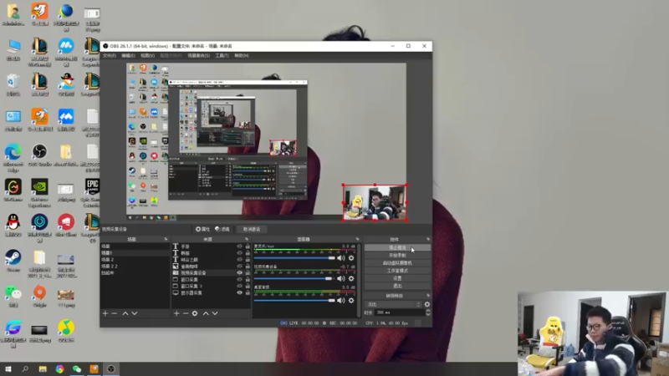Screen dimensions: 669x376
Task: Open Microsoft Edge desktop shortcut
Action: click(13, 158)
